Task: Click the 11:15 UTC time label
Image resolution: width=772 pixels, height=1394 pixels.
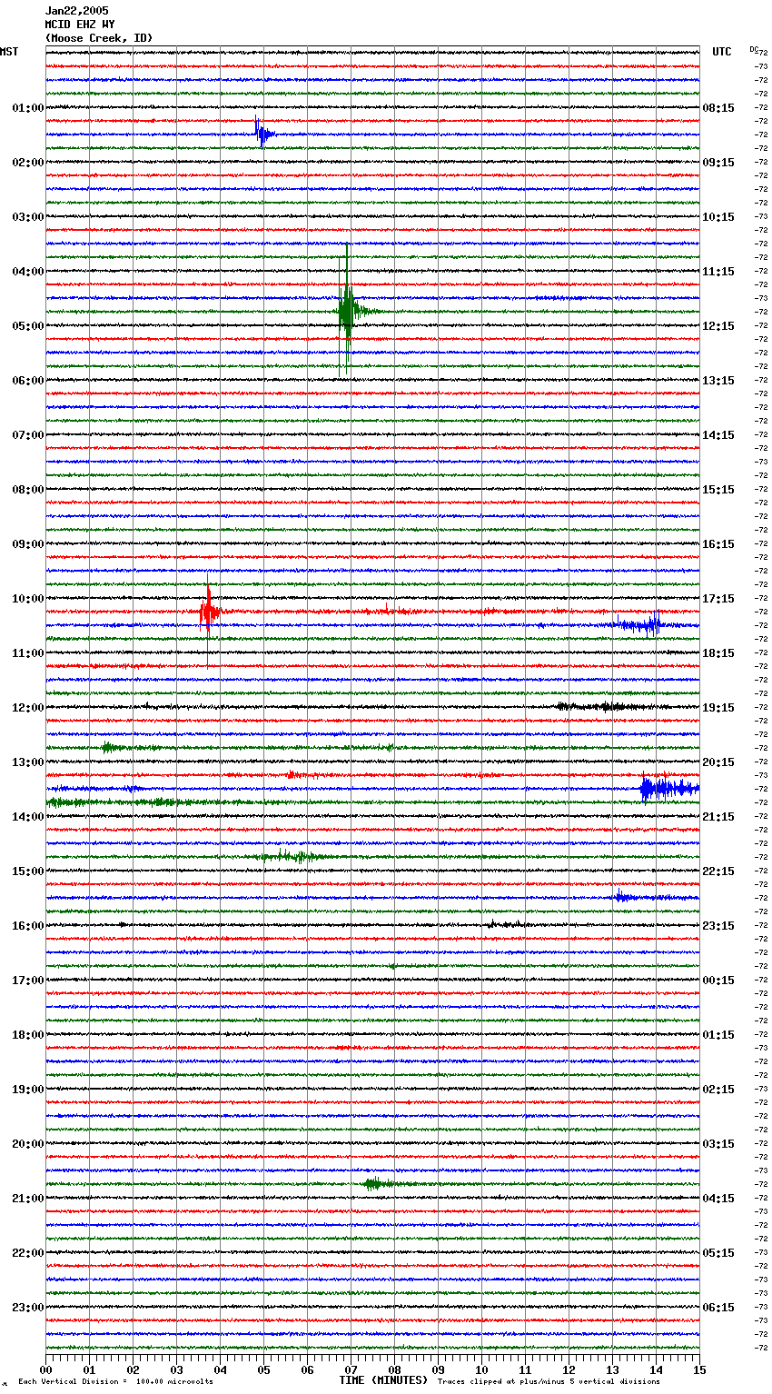Action: pos(718,272)
